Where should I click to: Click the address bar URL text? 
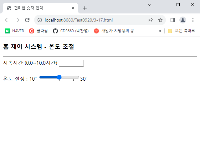pyautogui.click(x=79, y=20)
